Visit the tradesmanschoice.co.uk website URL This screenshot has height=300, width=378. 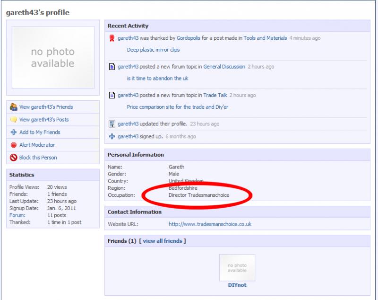[210, 224]
